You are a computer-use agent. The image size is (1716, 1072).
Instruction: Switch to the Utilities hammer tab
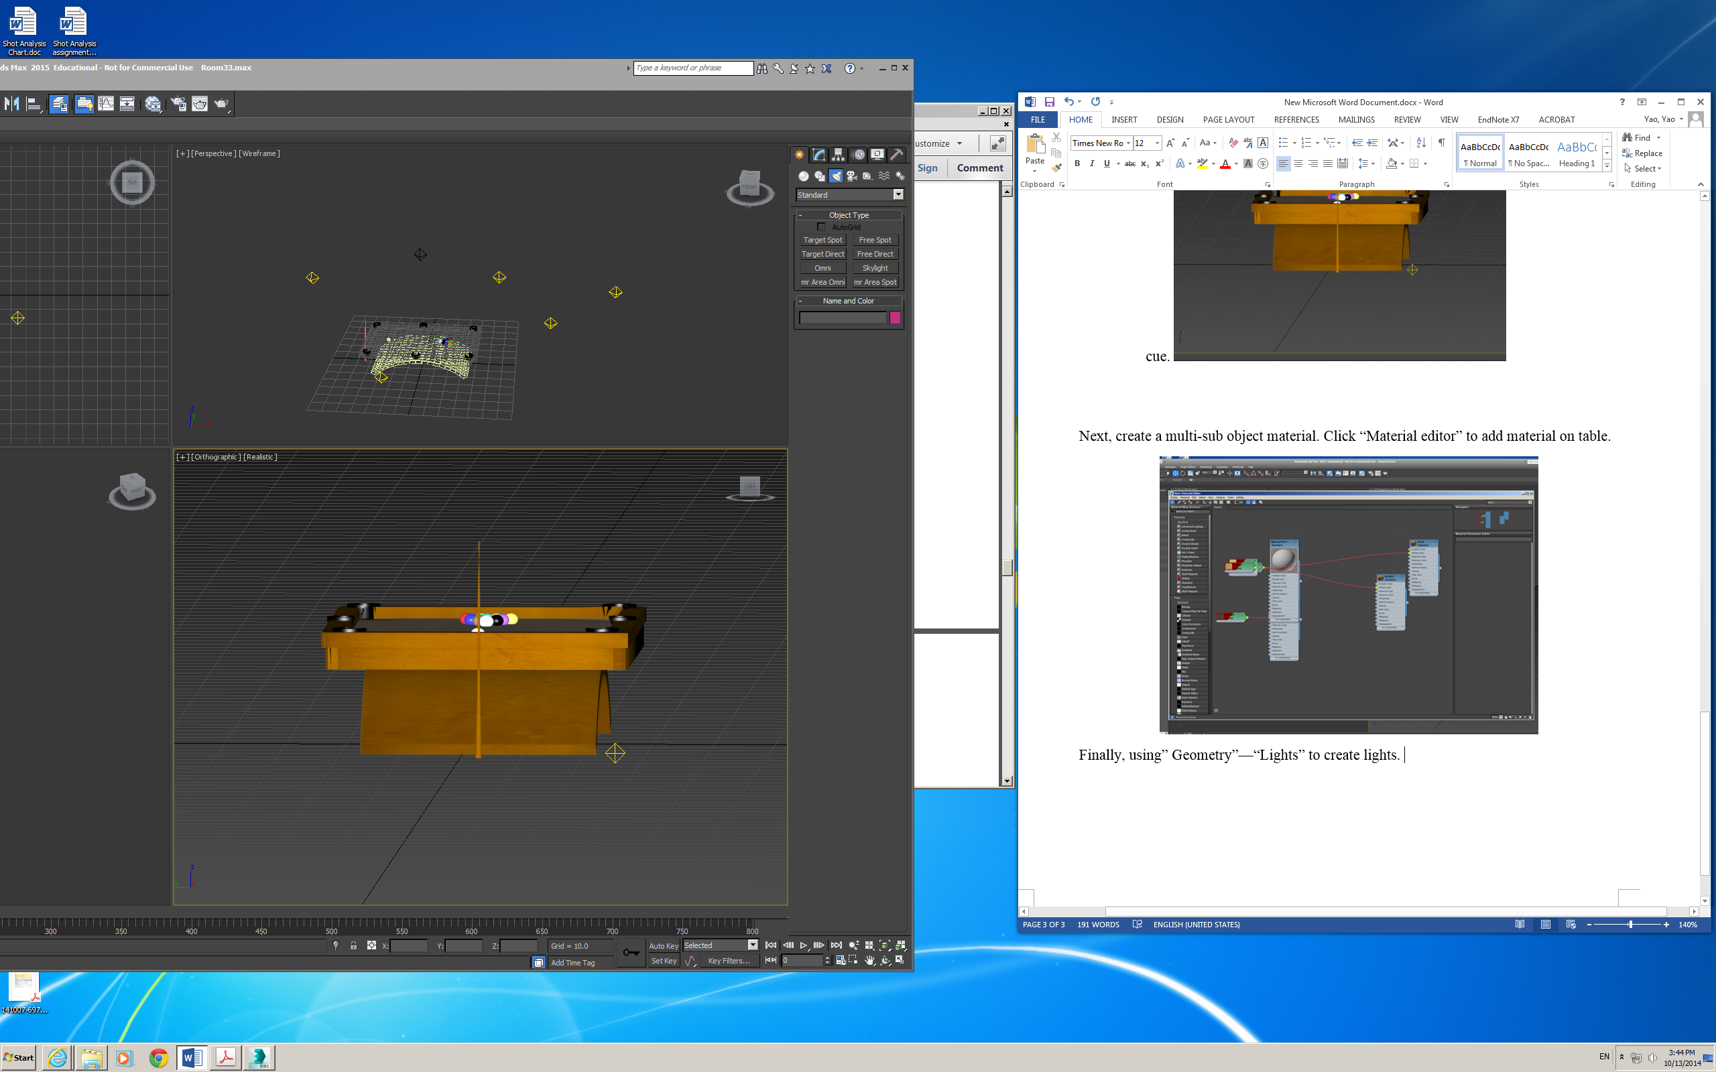[x=896, y=155]
